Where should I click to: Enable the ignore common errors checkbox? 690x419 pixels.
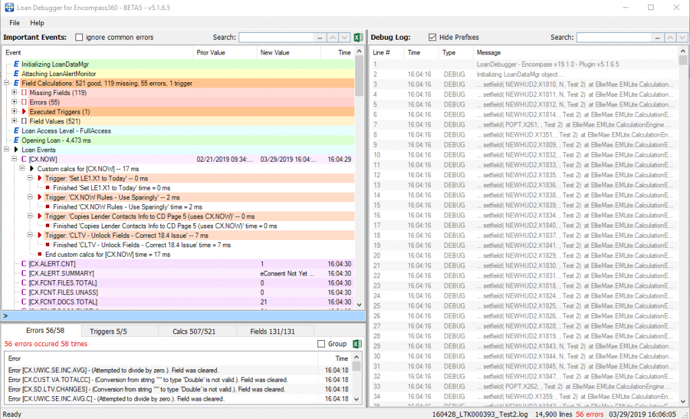tap(78, 37)
